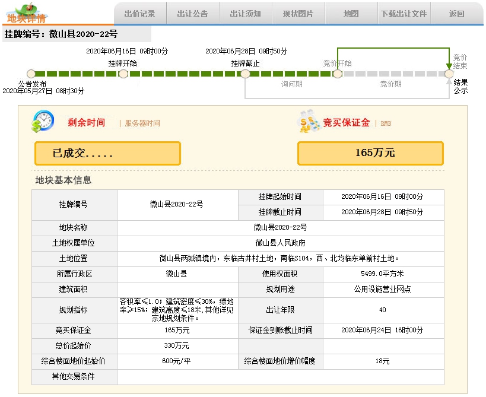Open the 出价记录 tab

140,13
